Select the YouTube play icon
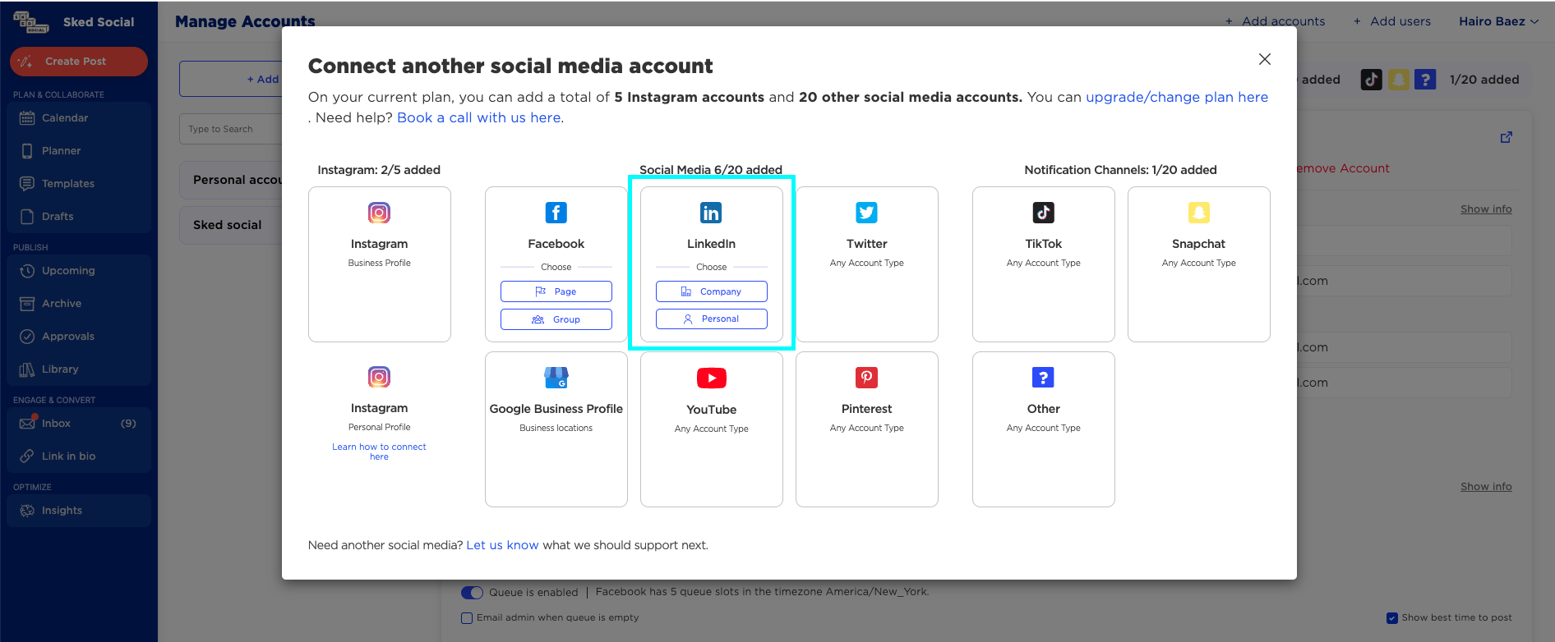 click(x=712, y=378)
